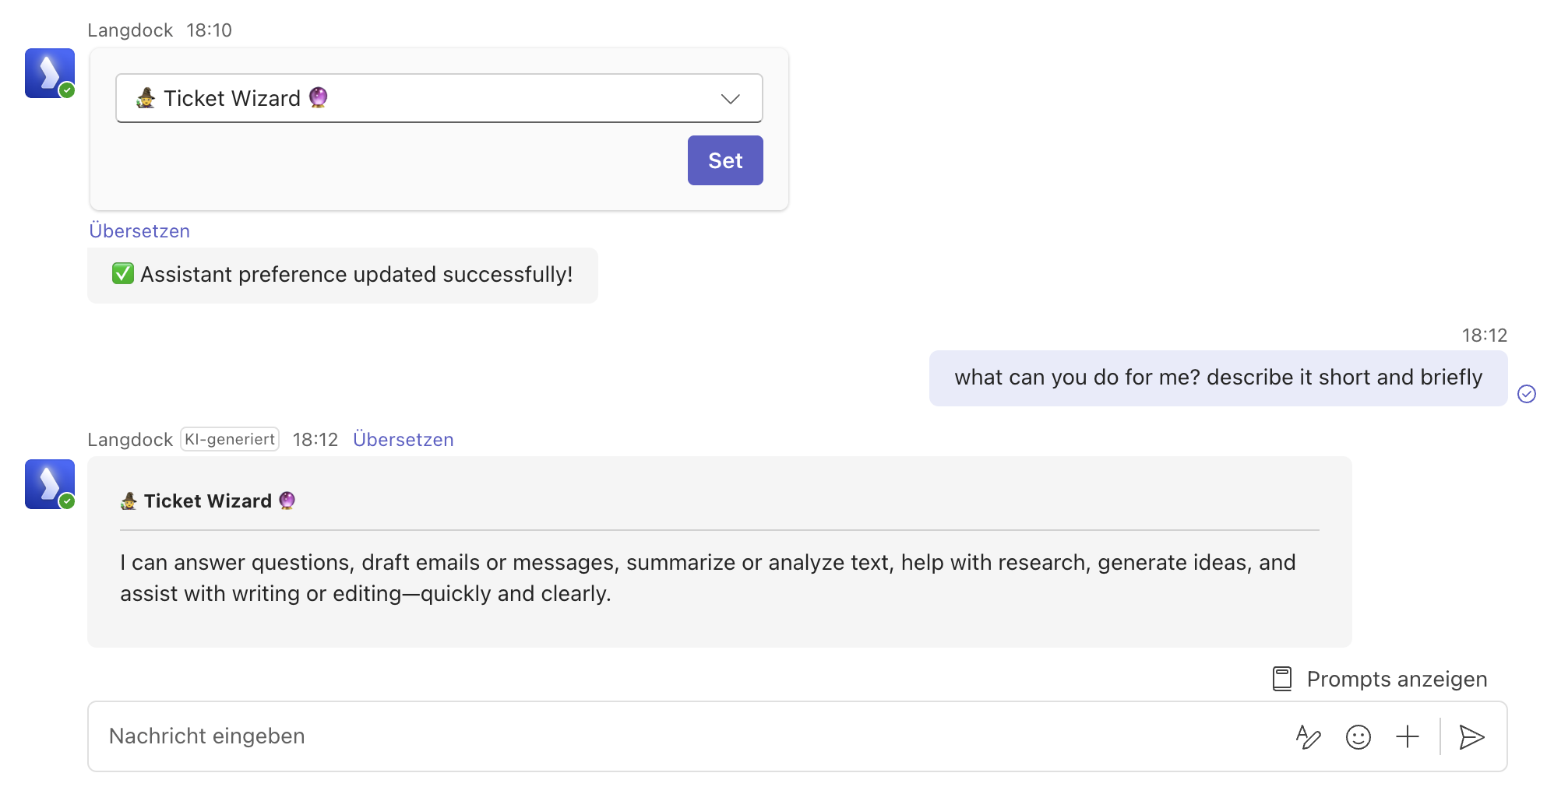The height and width of the screenshot is (794, 1547).
Task: Click the send message arrow icon
Action: [1471, 736]
